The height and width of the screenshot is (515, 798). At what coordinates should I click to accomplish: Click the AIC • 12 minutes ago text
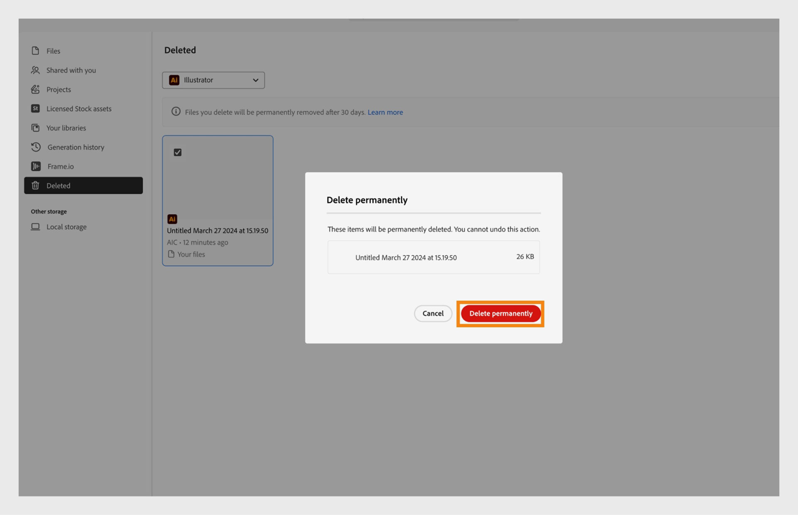click(x=197, y=243)
